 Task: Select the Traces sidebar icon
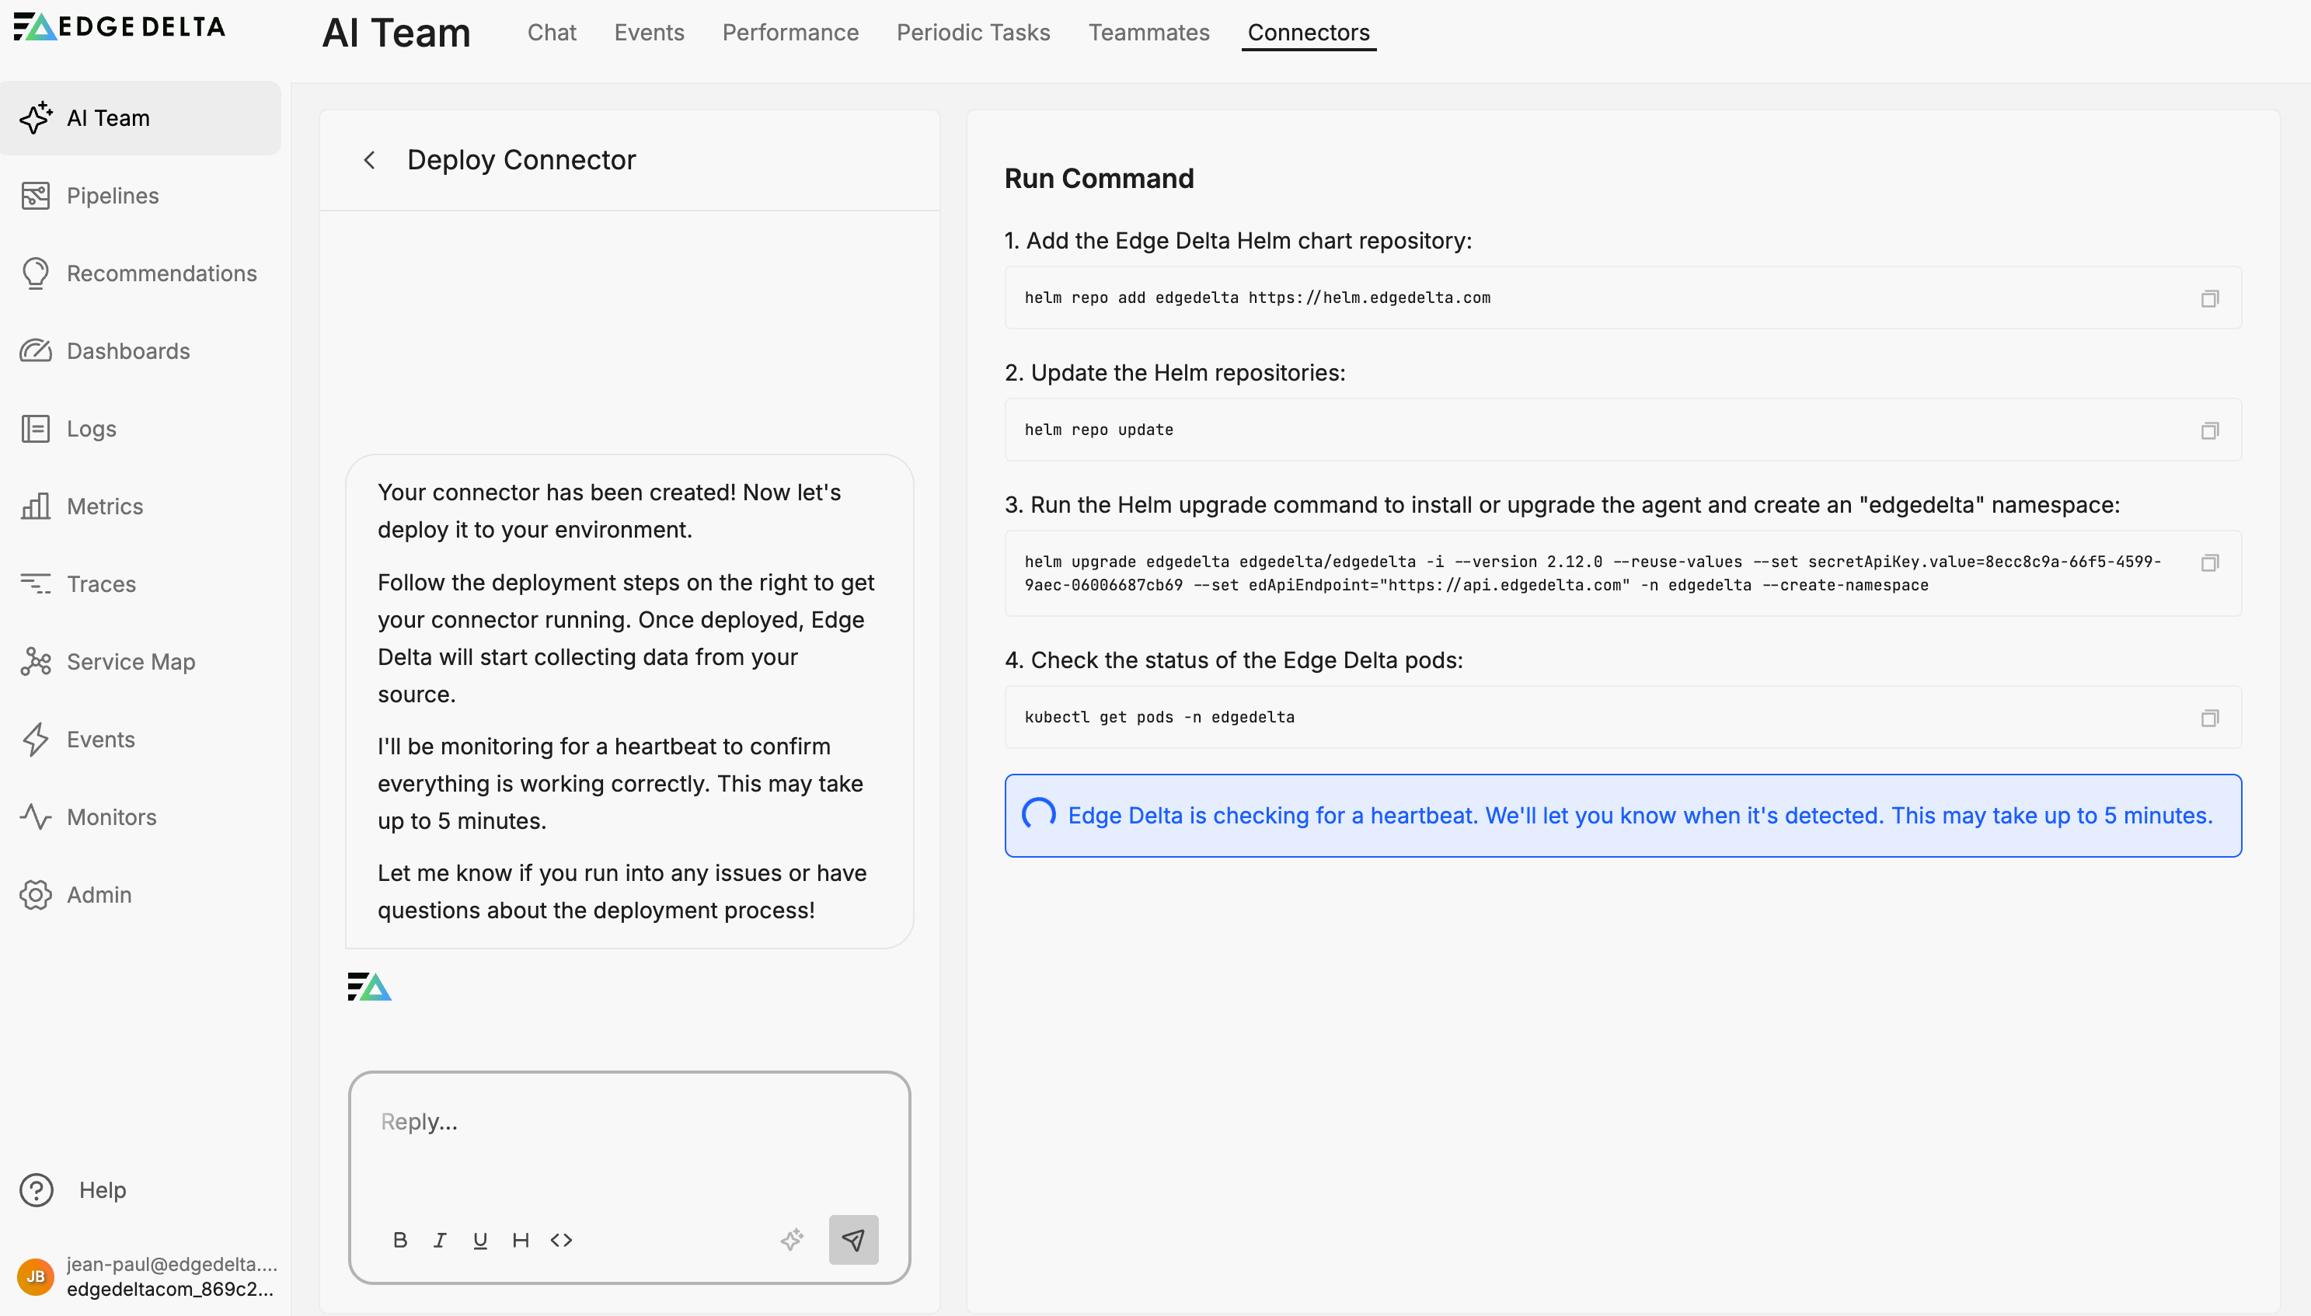37,584
